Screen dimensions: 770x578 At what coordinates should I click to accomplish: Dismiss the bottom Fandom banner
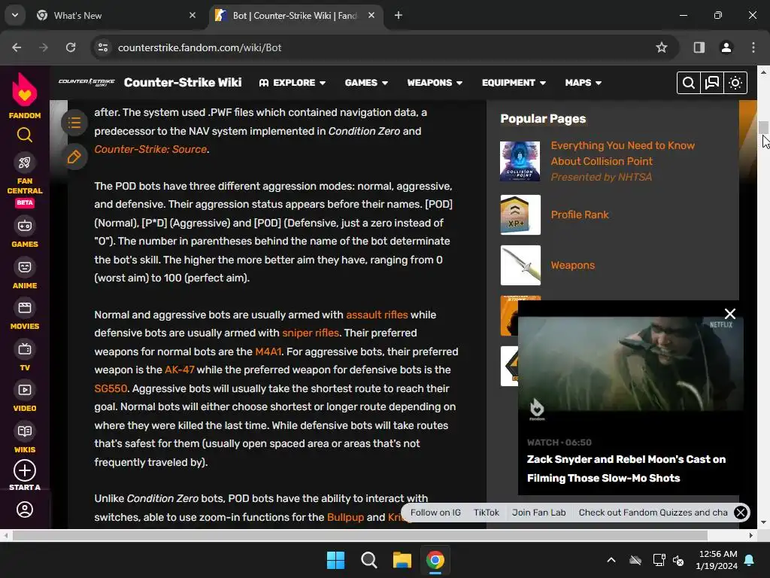click(741, 513)
